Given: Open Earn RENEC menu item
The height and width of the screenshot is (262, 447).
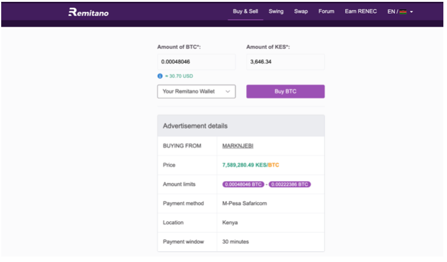Looking at the screenshot, I should pyautogui.click(x=361, y=11).
